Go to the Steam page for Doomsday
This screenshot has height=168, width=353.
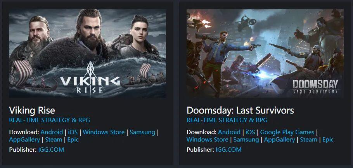pyautogui.click(x=309, y=140)
